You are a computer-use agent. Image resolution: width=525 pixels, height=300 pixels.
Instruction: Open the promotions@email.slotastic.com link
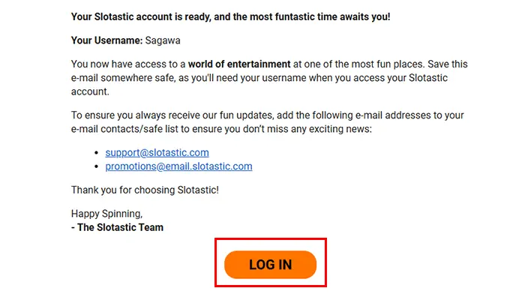pos(178,166)
